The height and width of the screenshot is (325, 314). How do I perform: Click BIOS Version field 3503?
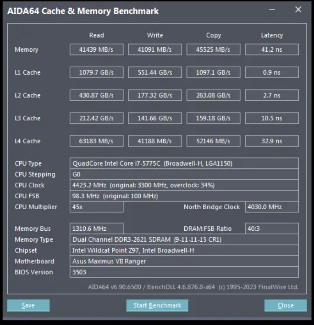[x=184, y=272]
